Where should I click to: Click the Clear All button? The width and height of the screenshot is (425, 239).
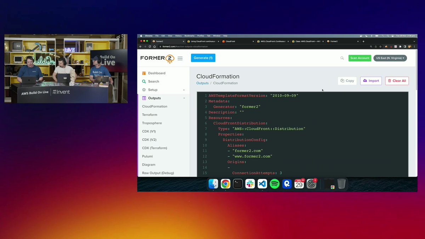pos(397,81)
